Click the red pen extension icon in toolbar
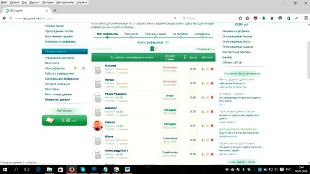This screenshot has width=310, height=174. coord(296,18)
